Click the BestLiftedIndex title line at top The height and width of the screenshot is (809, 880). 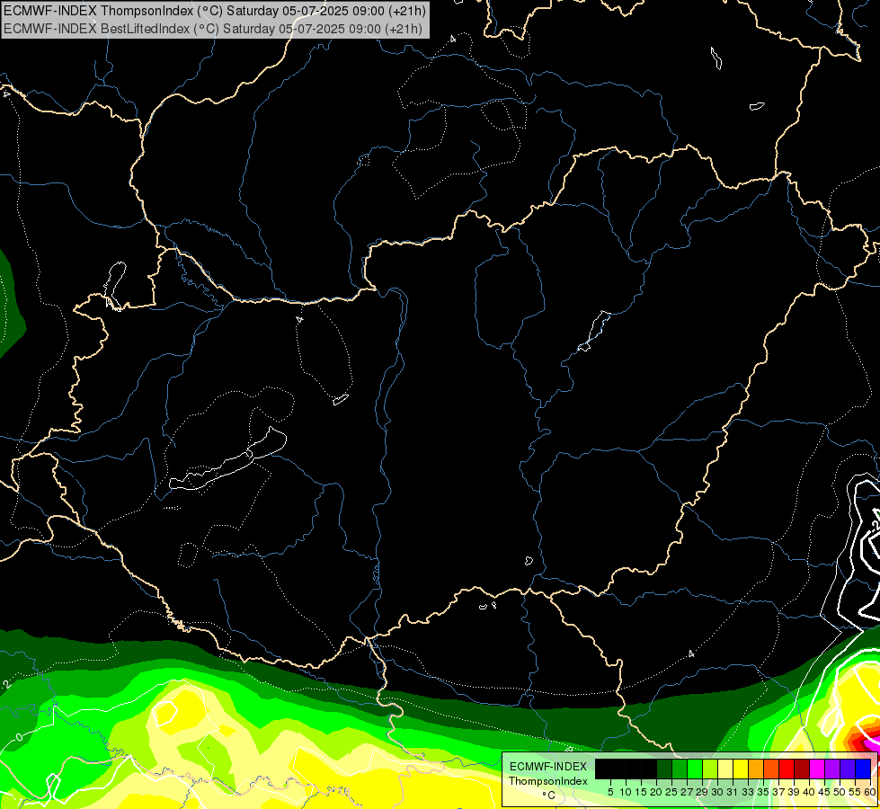212,28
